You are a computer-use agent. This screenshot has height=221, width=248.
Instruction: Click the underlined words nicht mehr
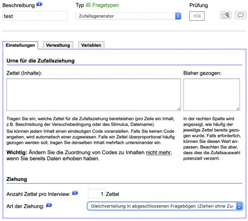click(158, 152)
